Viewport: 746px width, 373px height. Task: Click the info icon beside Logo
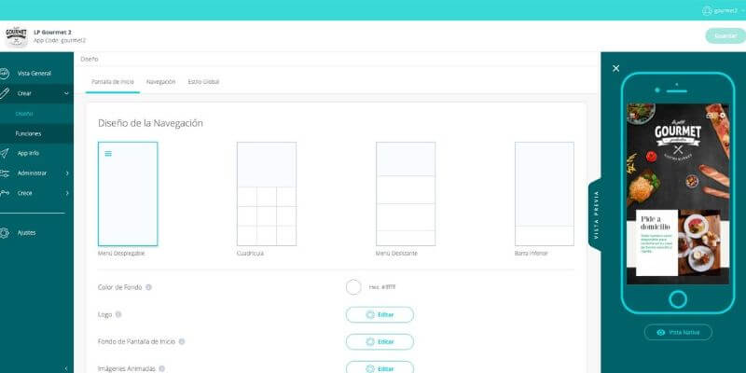[118, 314]
